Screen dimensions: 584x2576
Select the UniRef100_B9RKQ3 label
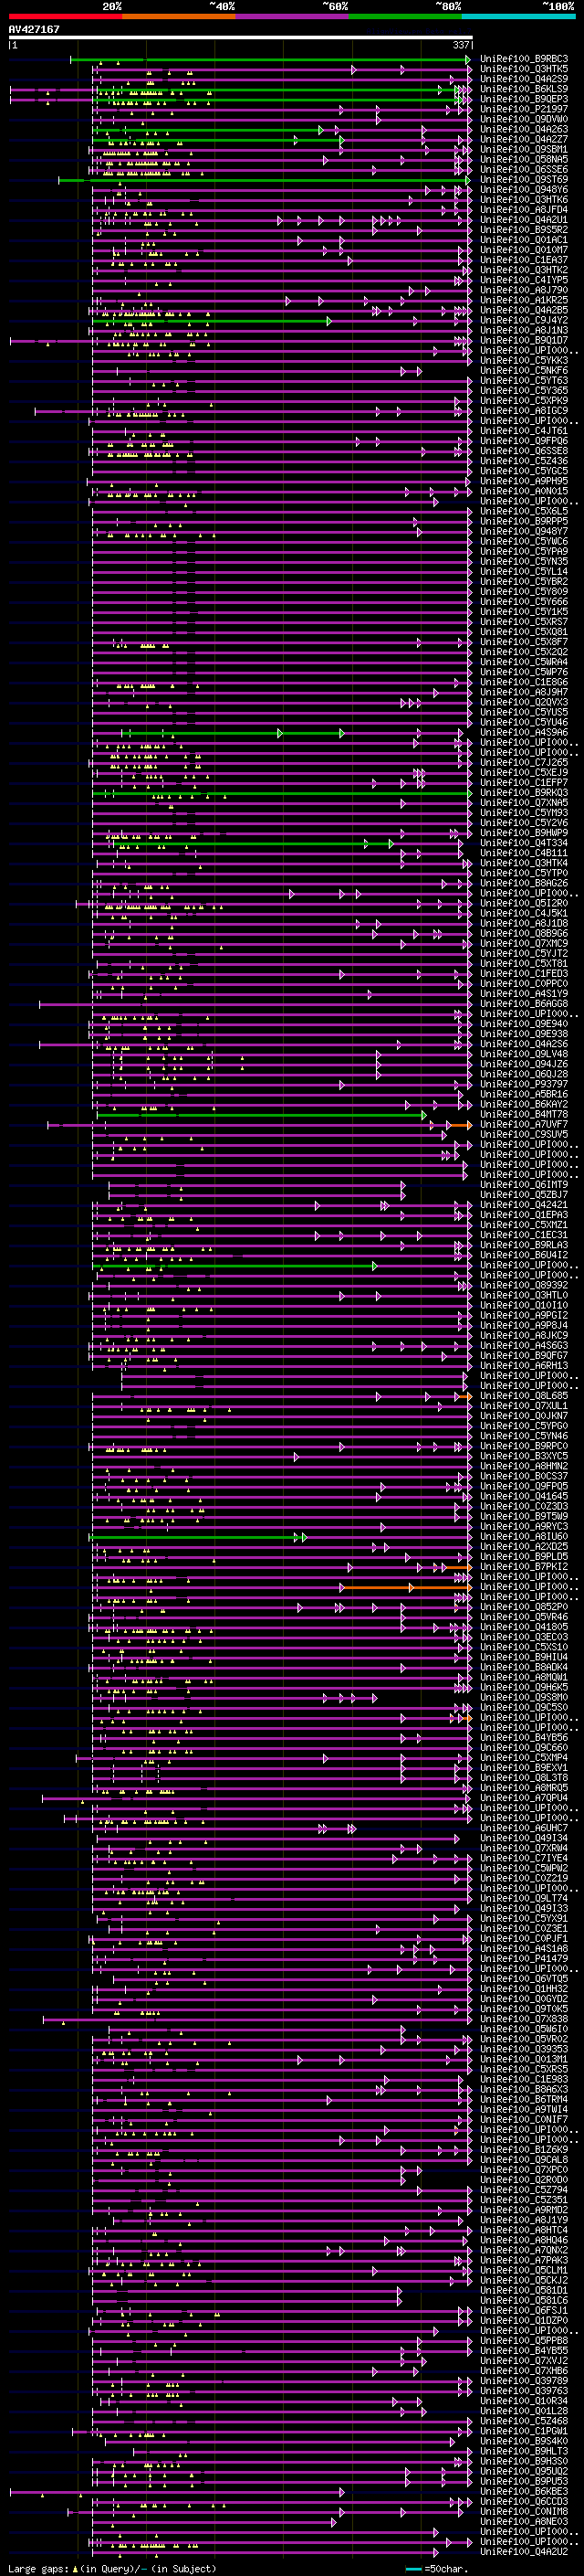pyautogui.click(x=524, y=793)
